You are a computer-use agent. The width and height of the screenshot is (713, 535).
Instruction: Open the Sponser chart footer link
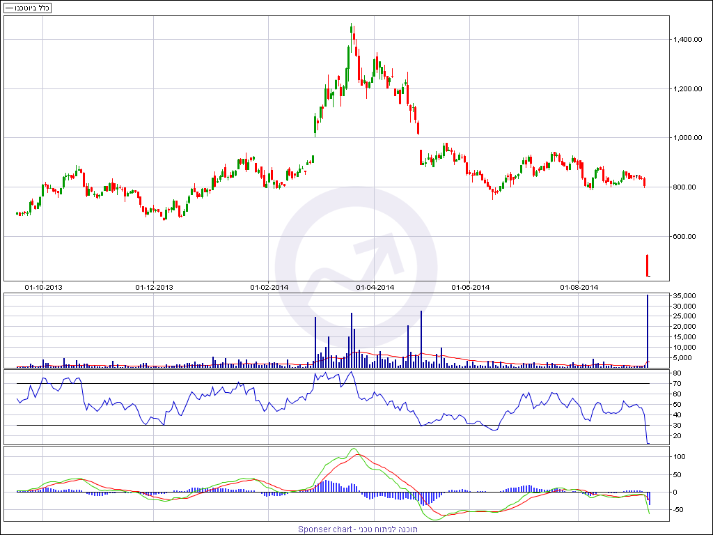tap(358, 529)
